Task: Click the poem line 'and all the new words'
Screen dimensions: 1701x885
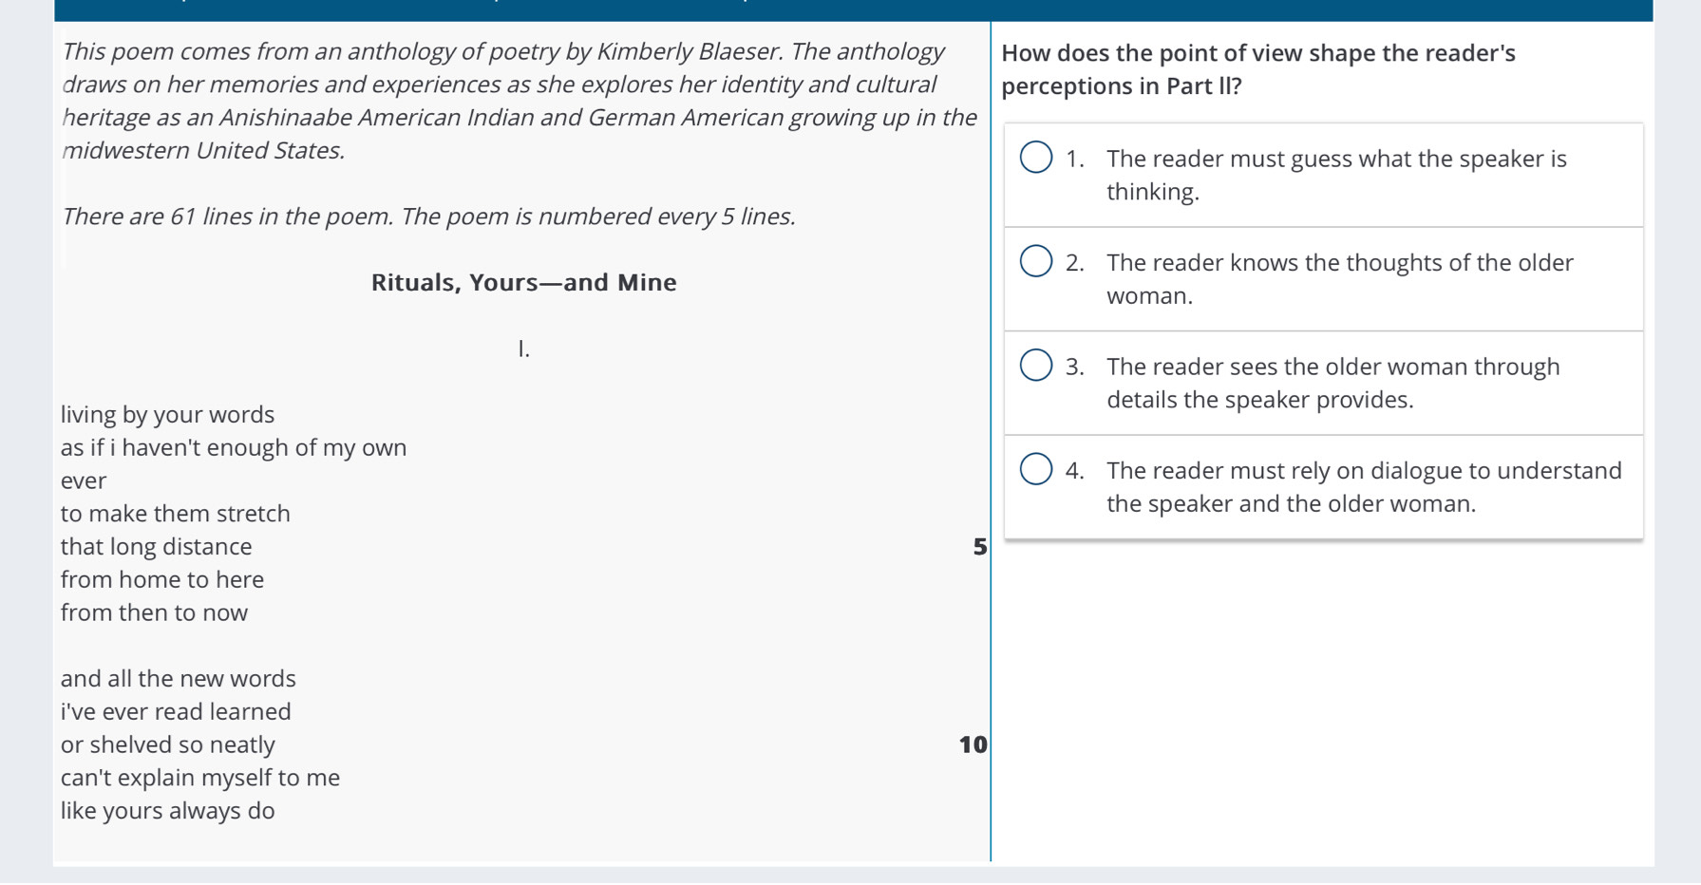Action: click(x=178, y=679)
